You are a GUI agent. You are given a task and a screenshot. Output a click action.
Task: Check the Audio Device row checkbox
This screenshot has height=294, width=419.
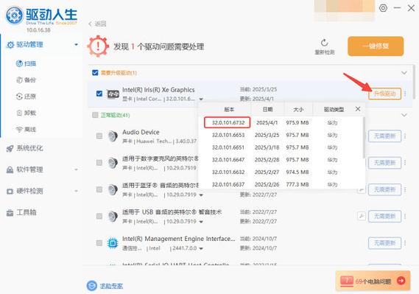click(99, 136)
